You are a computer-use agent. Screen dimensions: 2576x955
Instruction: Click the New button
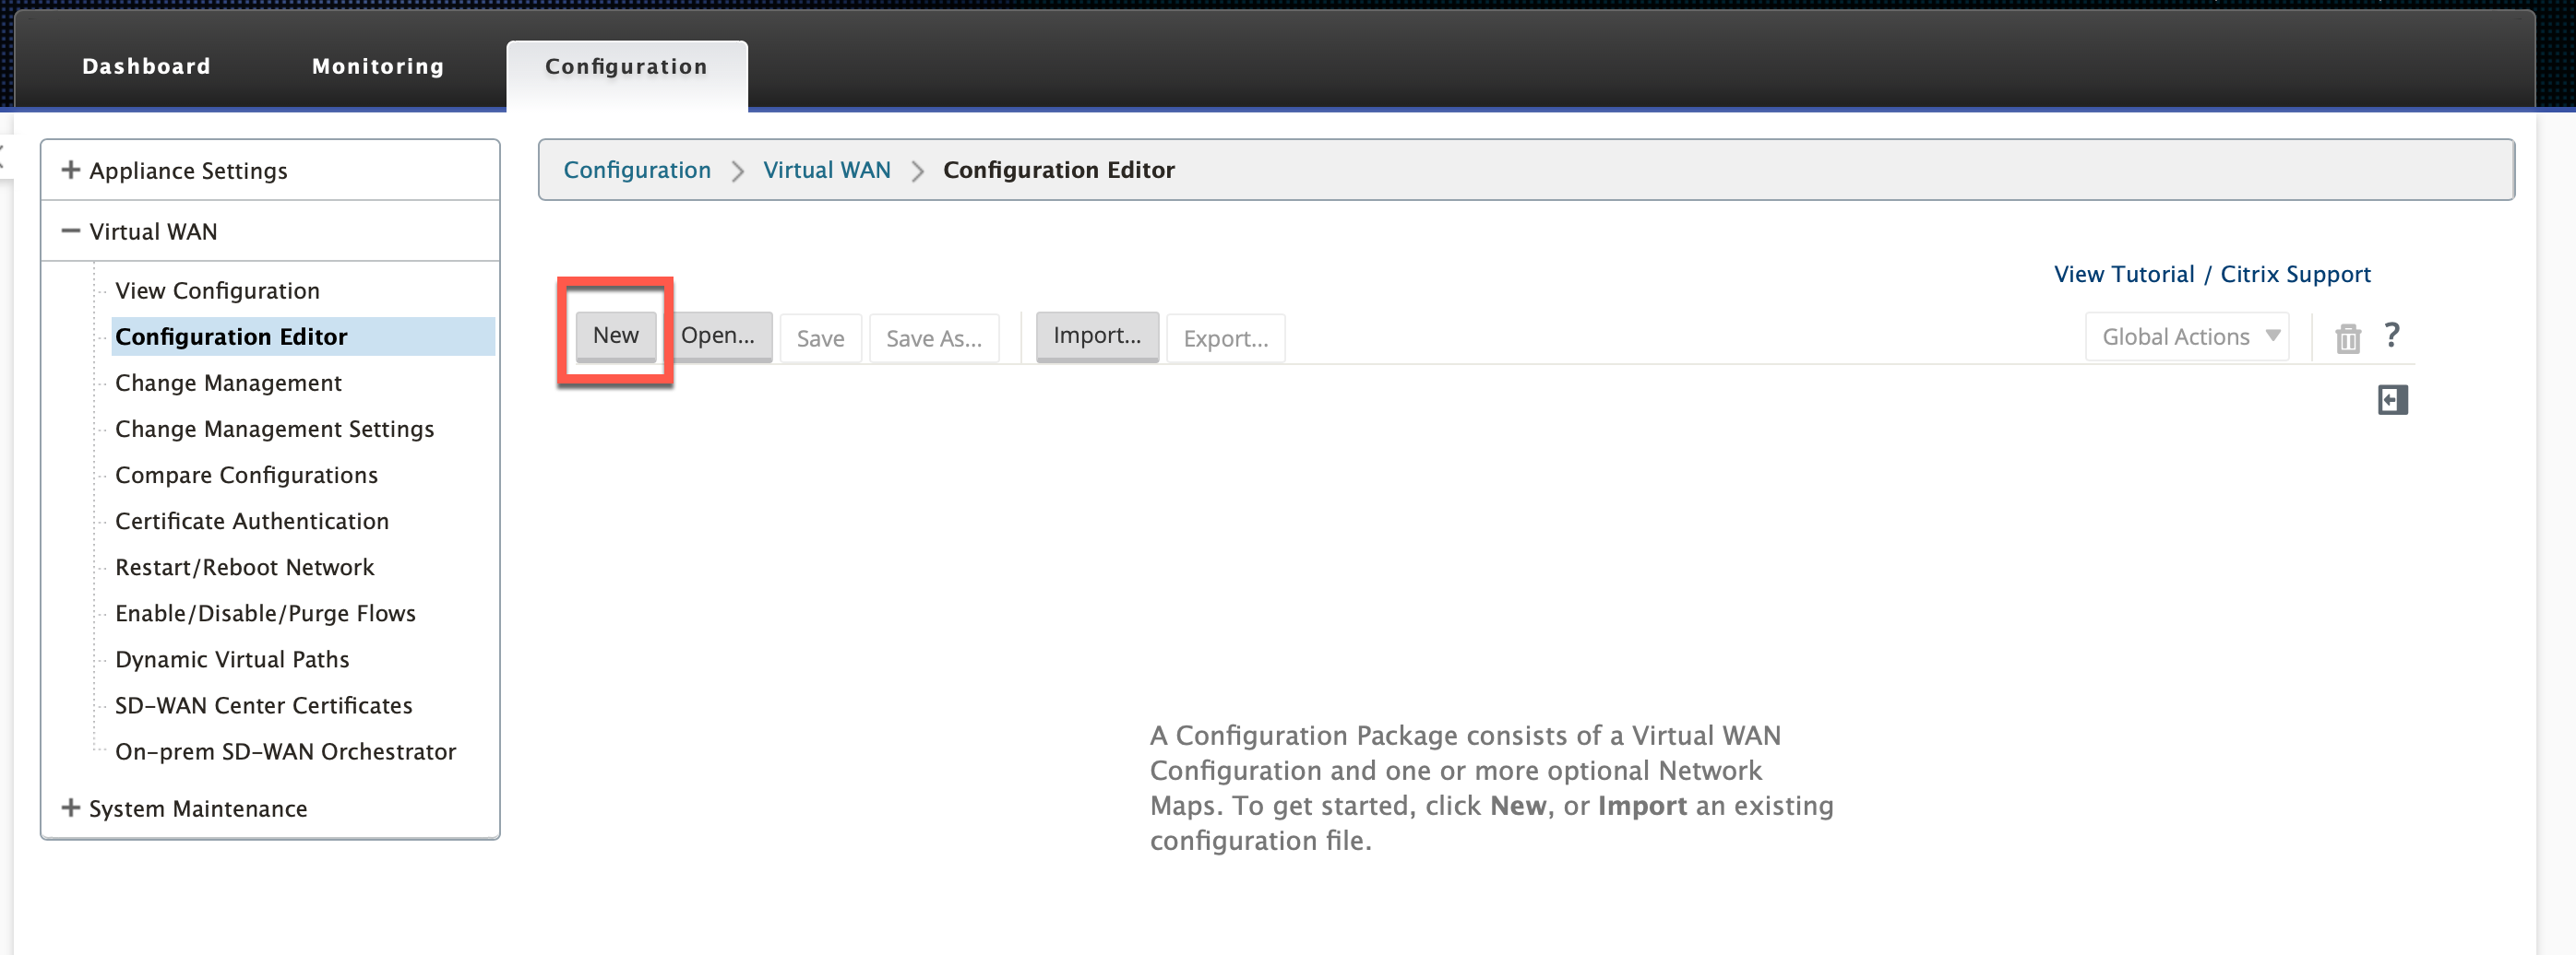point(615,336)
